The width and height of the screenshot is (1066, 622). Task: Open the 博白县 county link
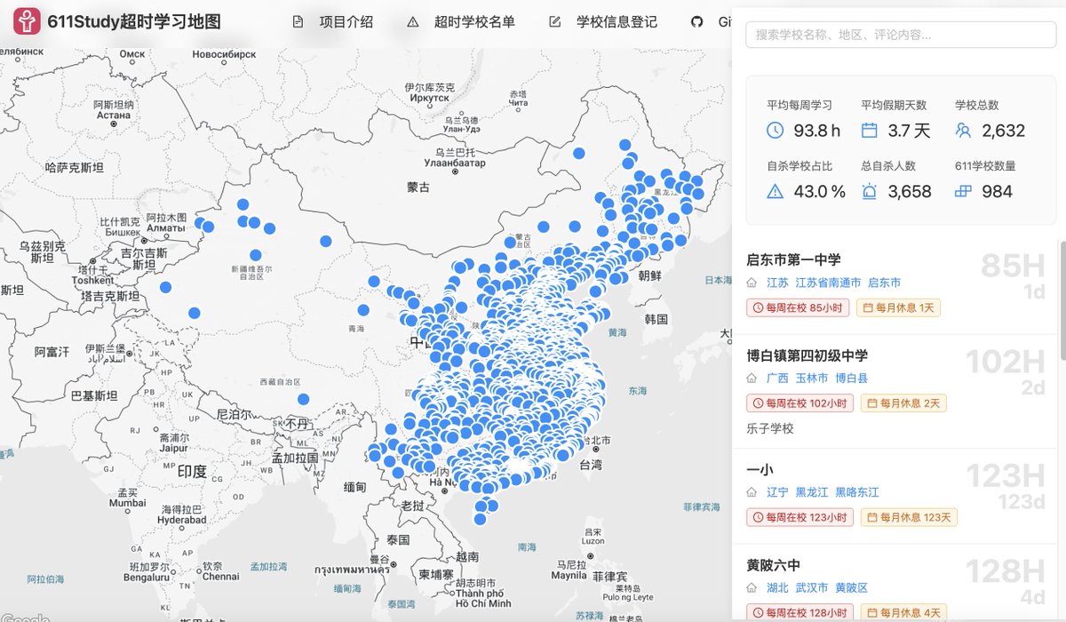(x=851, y=379)
